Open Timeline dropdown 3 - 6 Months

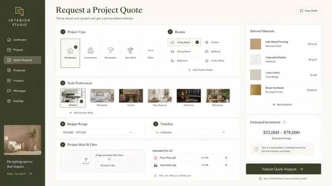pyautogui.click(x=190, y=132)
